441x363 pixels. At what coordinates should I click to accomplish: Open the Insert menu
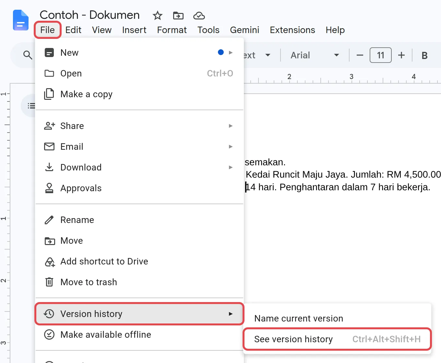coord(134,30)
